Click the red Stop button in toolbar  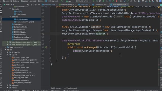tap(116, 1)
